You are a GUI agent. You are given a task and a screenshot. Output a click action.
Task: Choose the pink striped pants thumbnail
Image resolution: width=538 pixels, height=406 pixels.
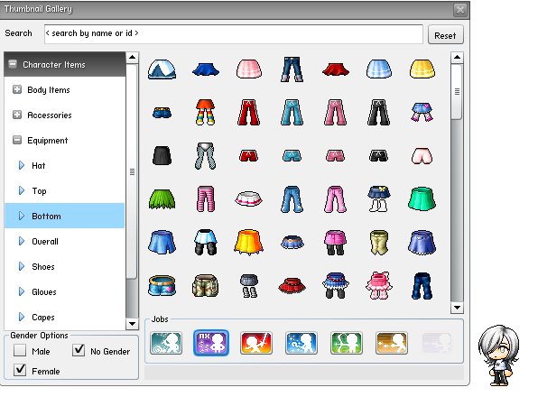click(206, 198)
